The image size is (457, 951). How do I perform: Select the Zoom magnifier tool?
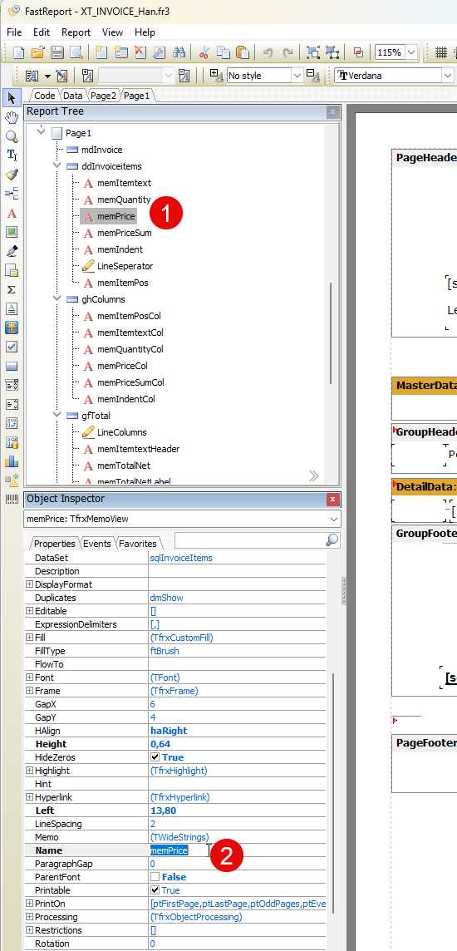[12, 136]
